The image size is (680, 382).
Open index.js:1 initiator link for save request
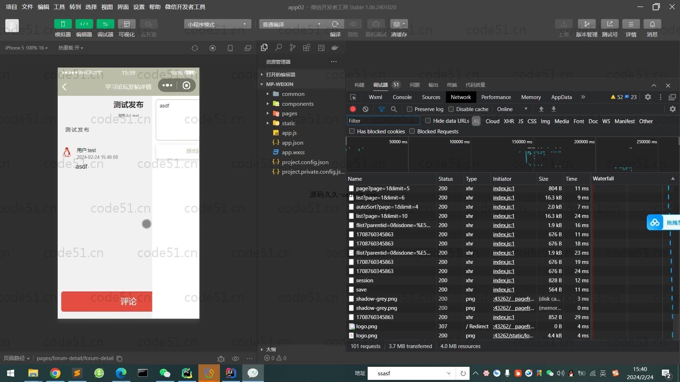(503, 290)
